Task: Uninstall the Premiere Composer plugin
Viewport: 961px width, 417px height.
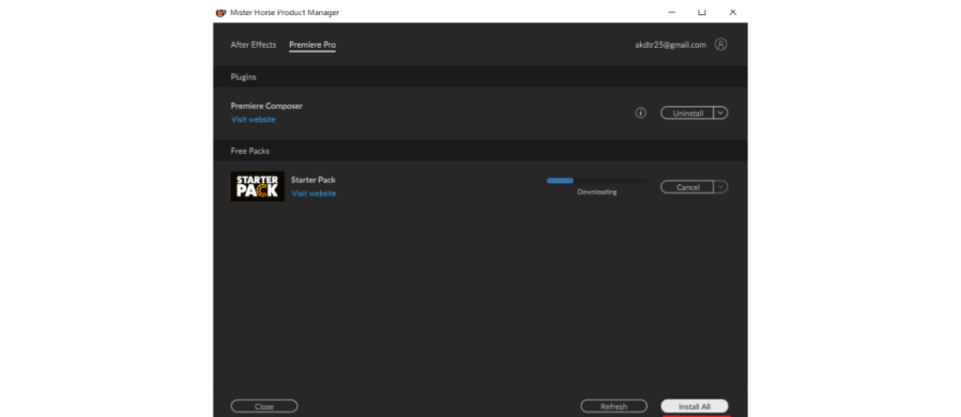Action: pyautogui.click(x=687, y=113)
